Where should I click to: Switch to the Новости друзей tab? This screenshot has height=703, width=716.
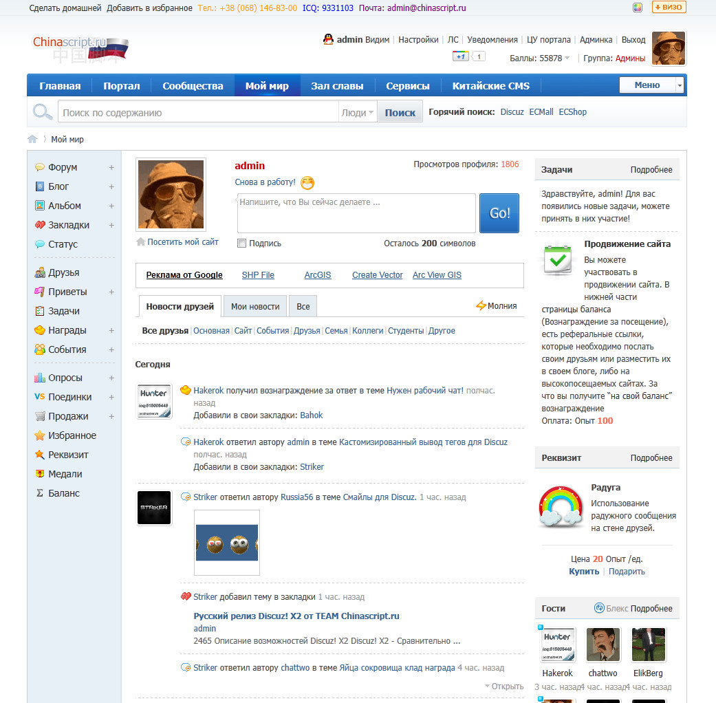pos(180,307)
